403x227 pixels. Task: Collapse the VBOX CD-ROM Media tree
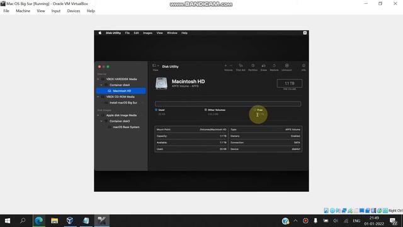pyautogui.click(x=98, y=96)
